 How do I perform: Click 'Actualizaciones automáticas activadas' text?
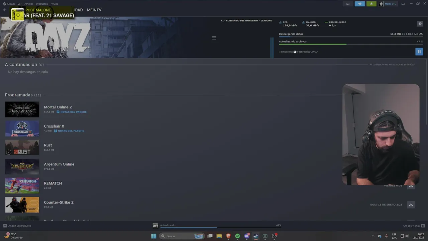[x=392, y=65]
